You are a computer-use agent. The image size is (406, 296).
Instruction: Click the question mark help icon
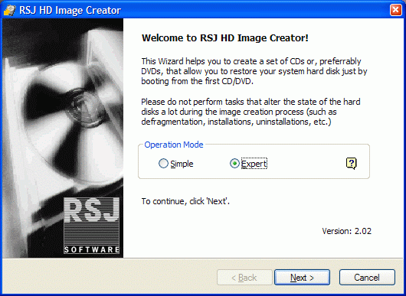pyautogui.click(x=352, y=164)
